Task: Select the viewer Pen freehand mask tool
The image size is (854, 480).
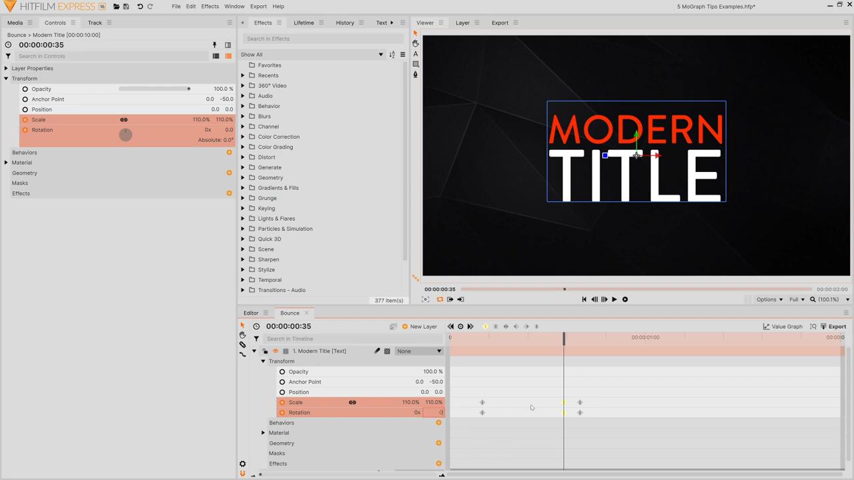Action: click(416, 75)
